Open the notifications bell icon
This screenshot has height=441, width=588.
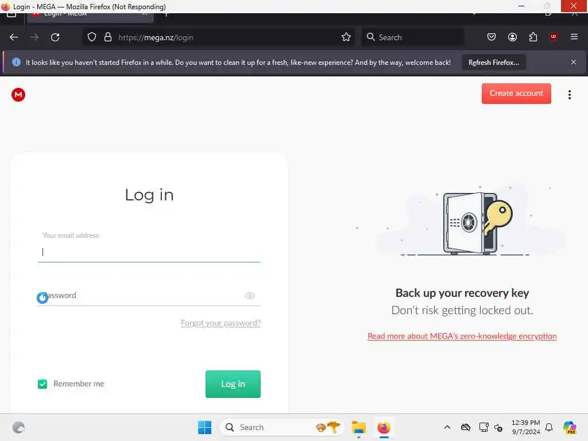pyautogui.click(x=549, y=427)
